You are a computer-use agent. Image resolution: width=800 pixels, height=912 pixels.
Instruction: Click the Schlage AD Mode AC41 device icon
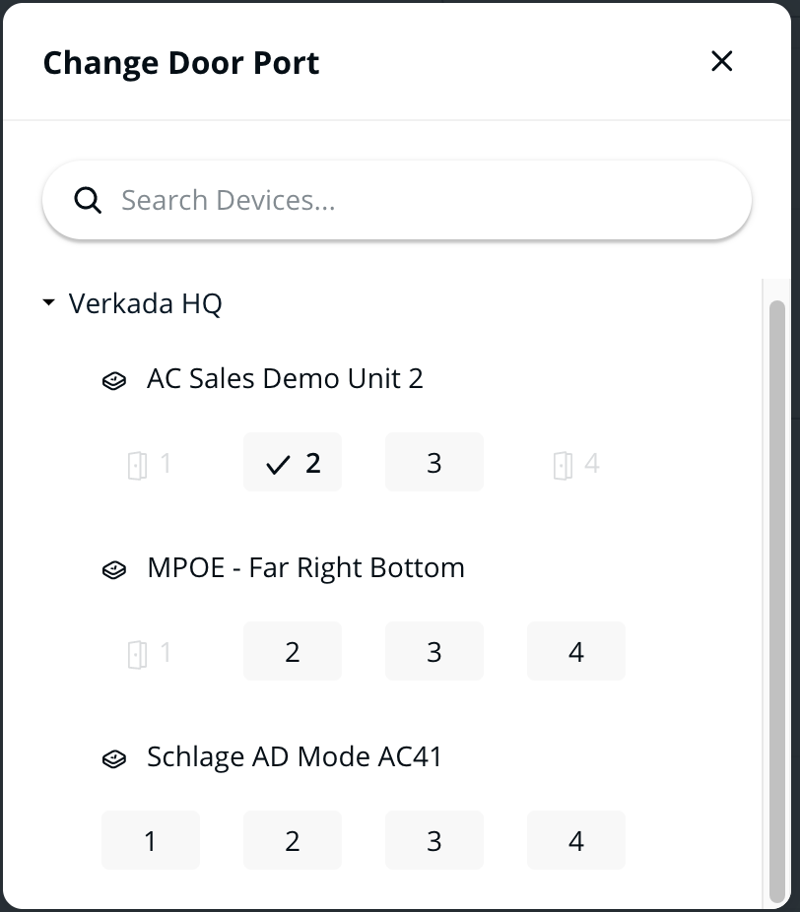point(114,758)
